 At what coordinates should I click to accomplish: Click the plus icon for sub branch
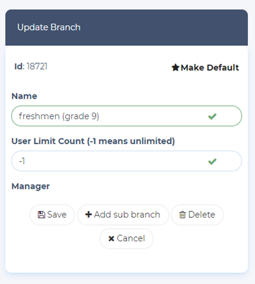(x=88, y=215)
